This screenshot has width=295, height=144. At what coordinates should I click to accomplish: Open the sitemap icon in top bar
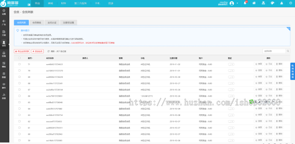(x=263, y=3)
